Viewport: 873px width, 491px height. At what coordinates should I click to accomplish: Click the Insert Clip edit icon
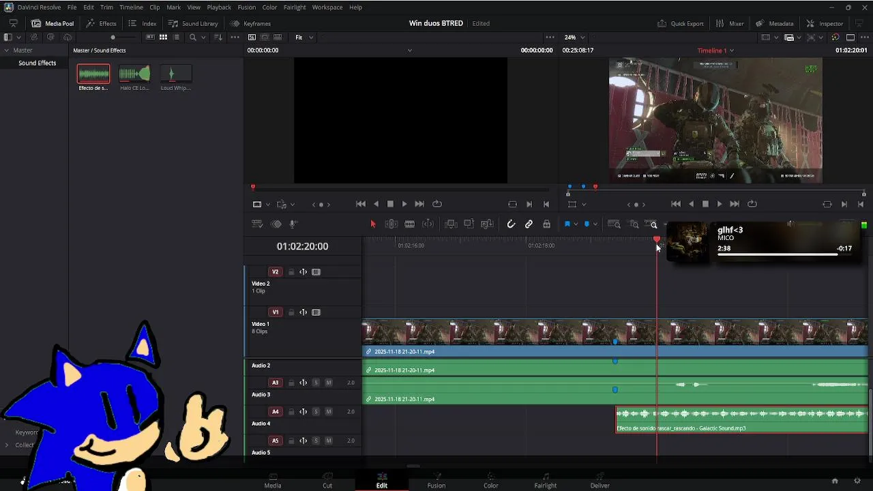[451, 224]
